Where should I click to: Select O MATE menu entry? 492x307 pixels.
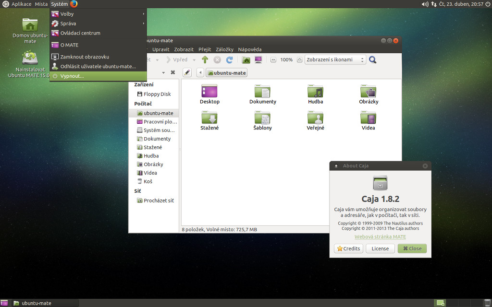coord(98,45)
